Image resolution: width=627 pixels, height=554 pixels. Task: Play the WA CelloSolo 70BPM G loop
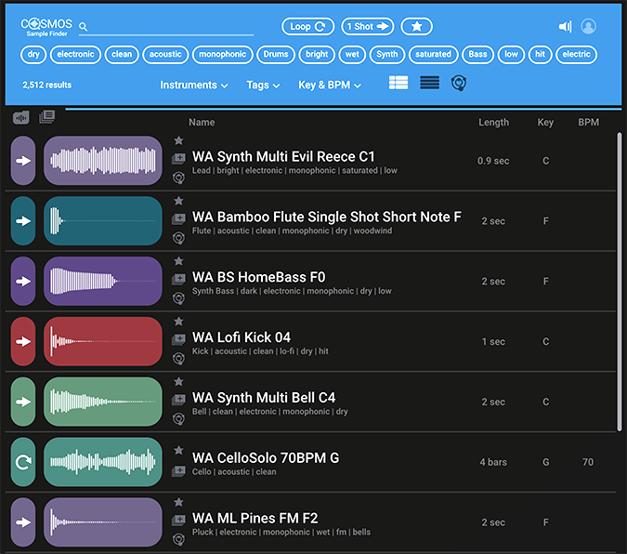click(23, 462)
